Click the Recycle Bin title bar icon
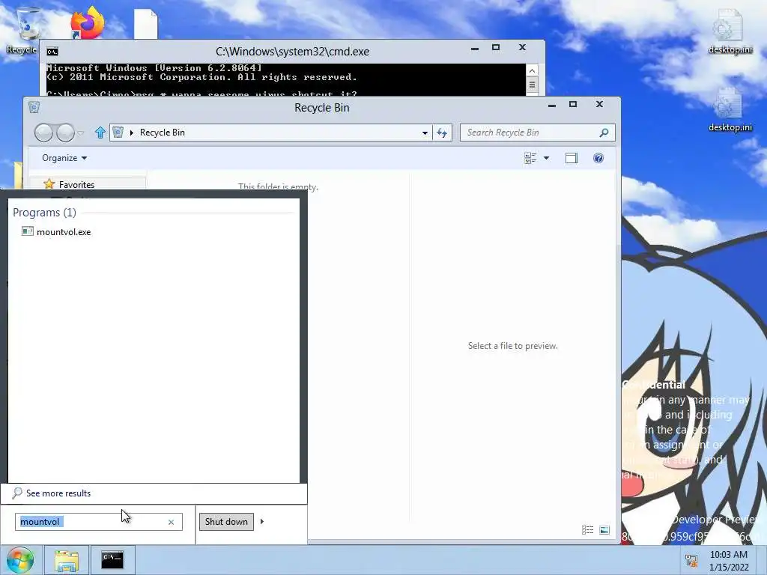Viewport: 767px width, 575px height. tap(34, 107)
